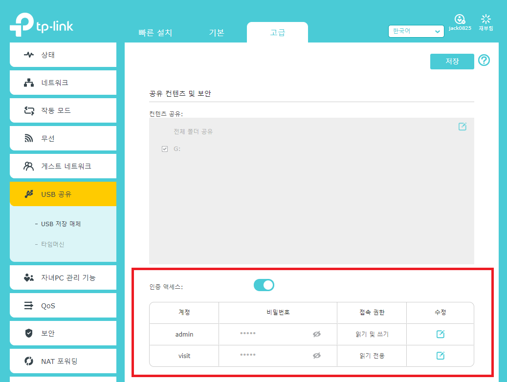Screen dimensions: 507x382
Task: Open the 보안 menu item
Action: point(63,333)
